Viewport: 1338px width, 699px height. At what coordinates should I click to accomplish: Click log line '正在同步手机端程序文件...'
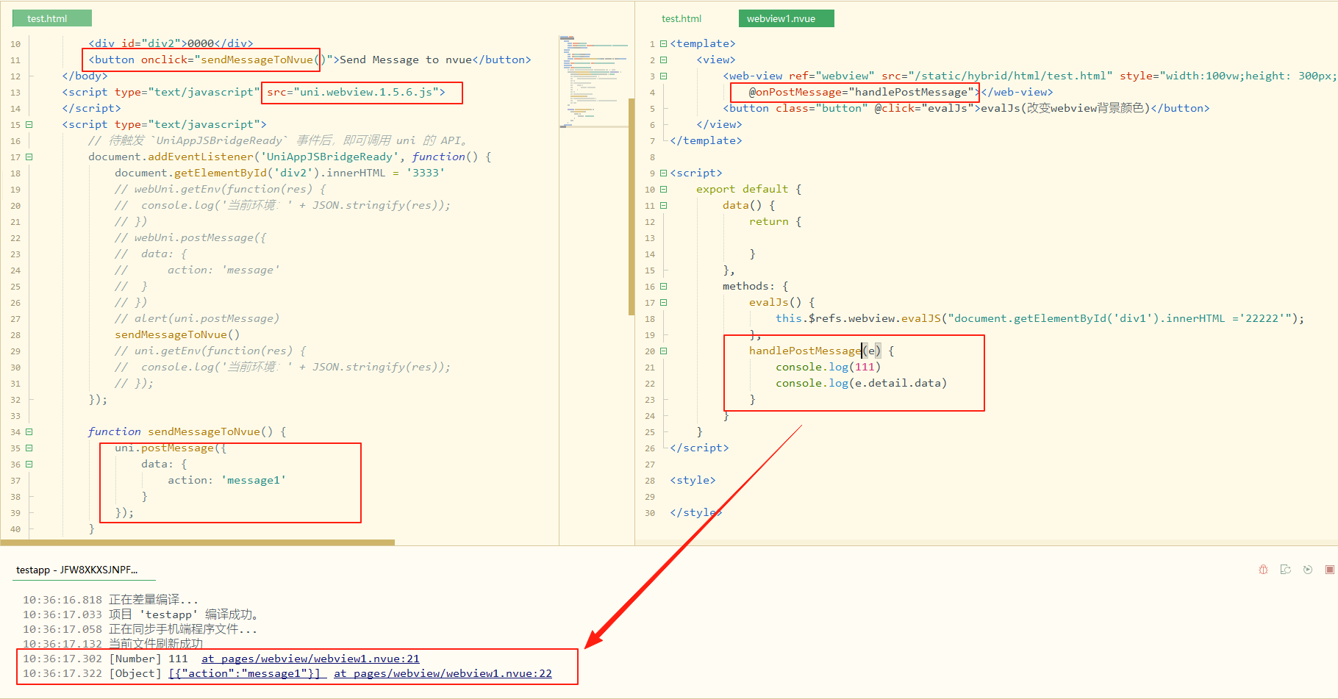[x=183, y=629]
